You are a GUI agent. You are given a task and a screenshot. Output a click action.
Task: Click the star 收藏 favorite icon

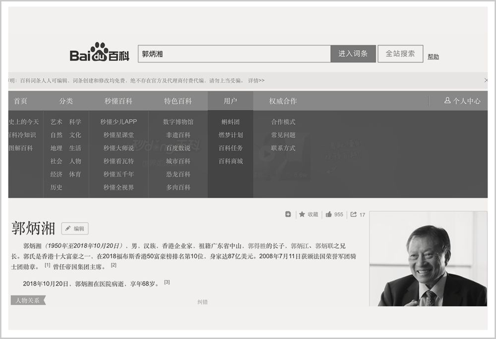pyautogui.click(x=302, y=214)
